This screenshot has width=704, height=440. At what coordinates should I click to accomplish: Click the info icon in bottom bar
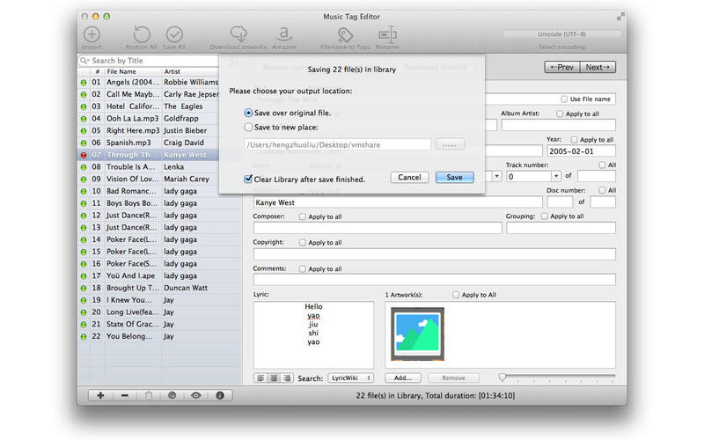tap(219, 395)
